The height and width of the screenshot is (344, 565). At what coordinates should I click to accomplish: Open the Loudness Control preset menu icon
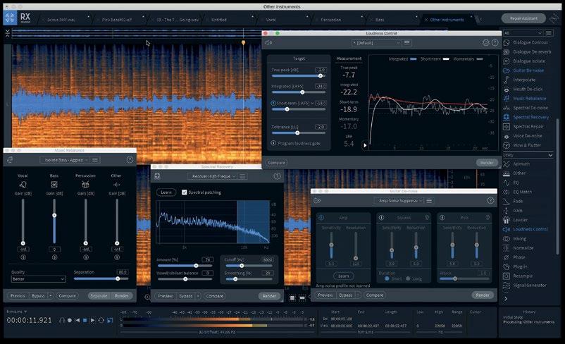(406, 43)
